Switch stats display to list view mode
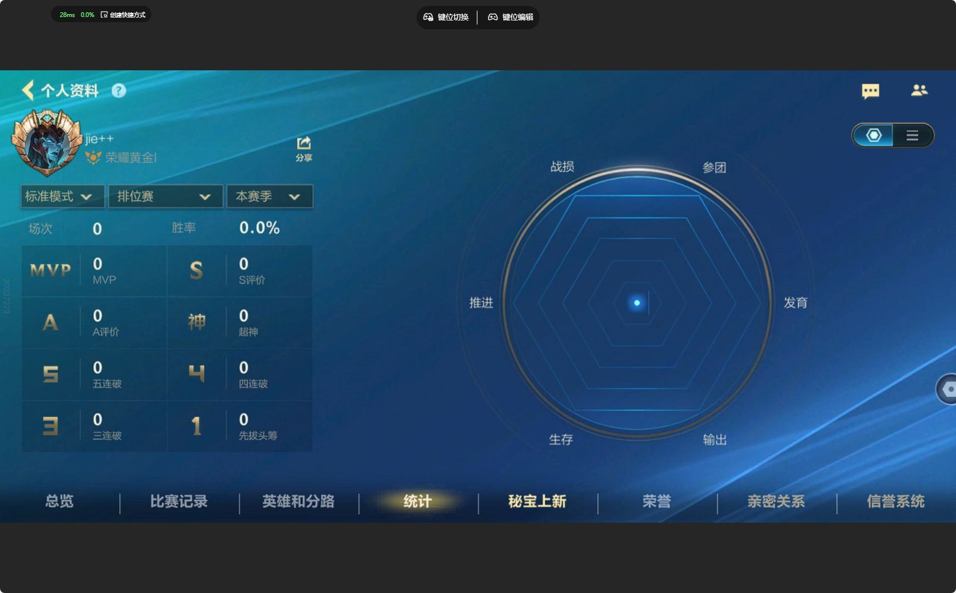 tap(913, 135)
